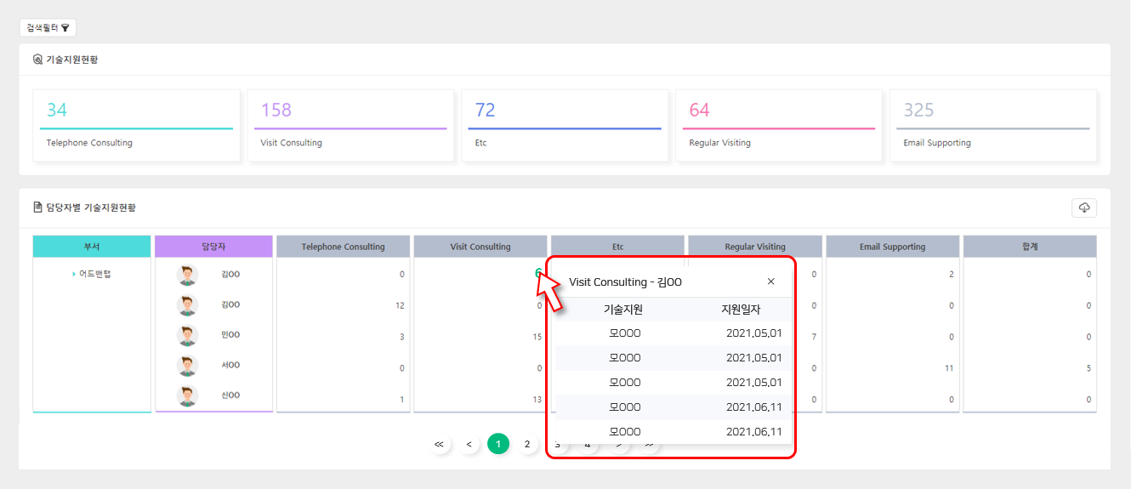This screenshot has height=489, width=1131.
Task: Click Visit Consulting value 15 for 민OO
Action: [537, 337]
